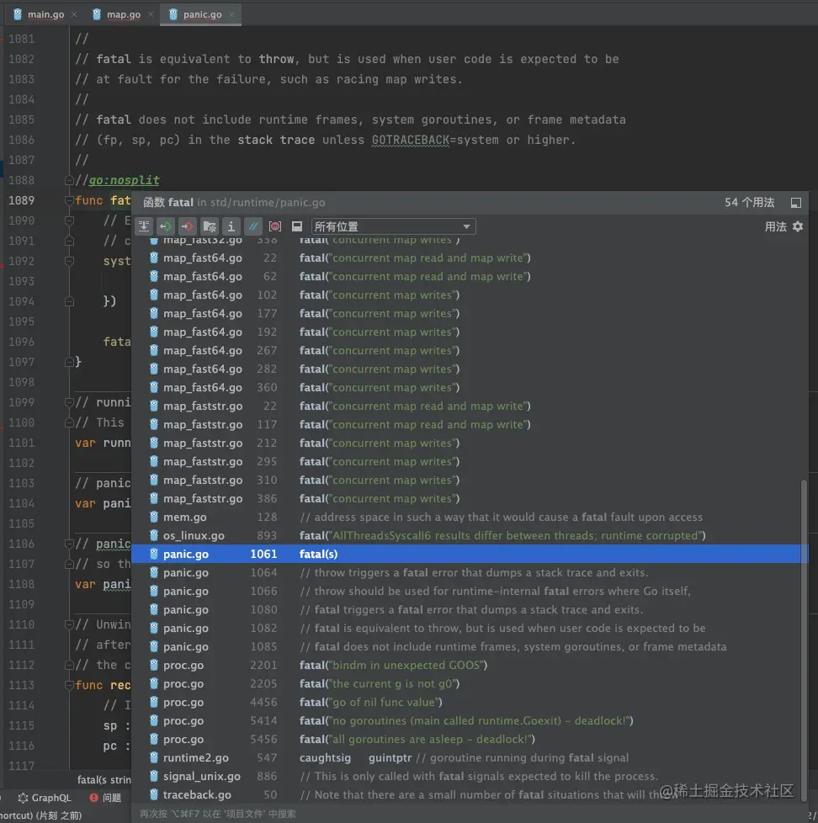The image size is (818, 823).
Task: Select panic.go line 1080 comment usage
Action: click(466, 609)
